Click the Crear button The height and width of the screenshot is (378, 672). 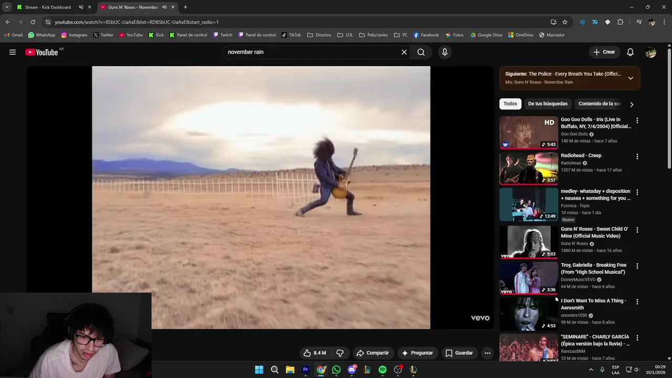point(604,52)
